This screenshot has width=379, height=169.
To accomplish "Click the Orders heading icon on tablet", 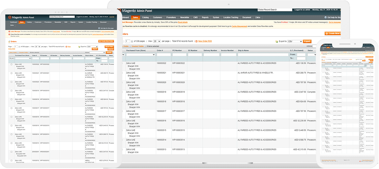I will [10, 41].
